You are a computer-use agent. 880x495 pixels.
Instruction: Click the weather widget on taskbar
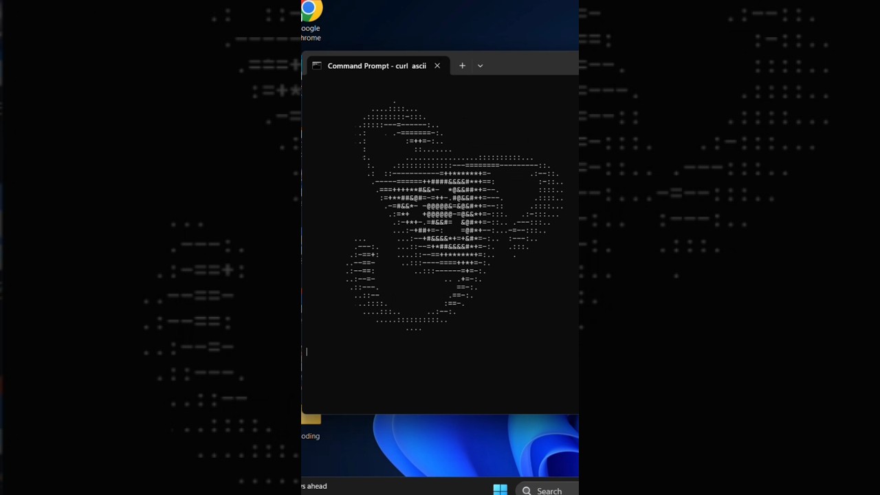(x=314, y=486)
